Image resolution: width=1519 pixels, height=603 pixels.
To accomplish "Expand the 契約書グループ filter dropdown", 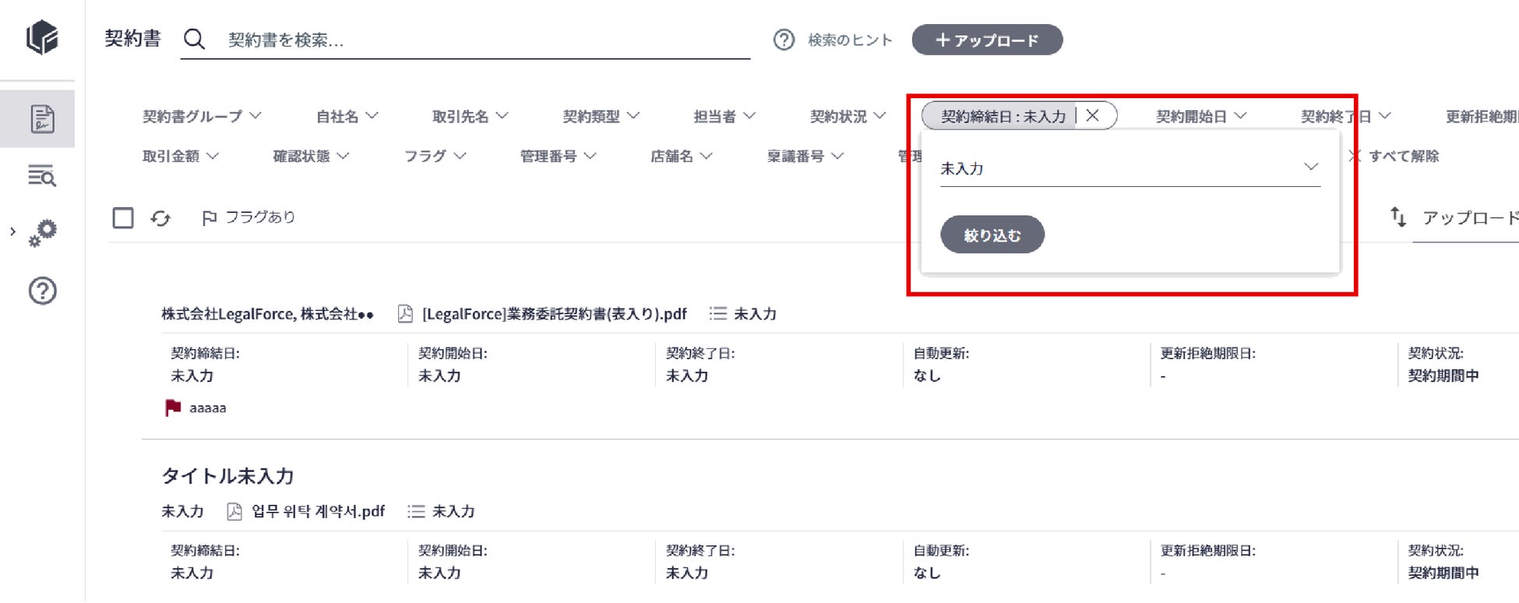I will pyautogui.click(x=201, y=116).
